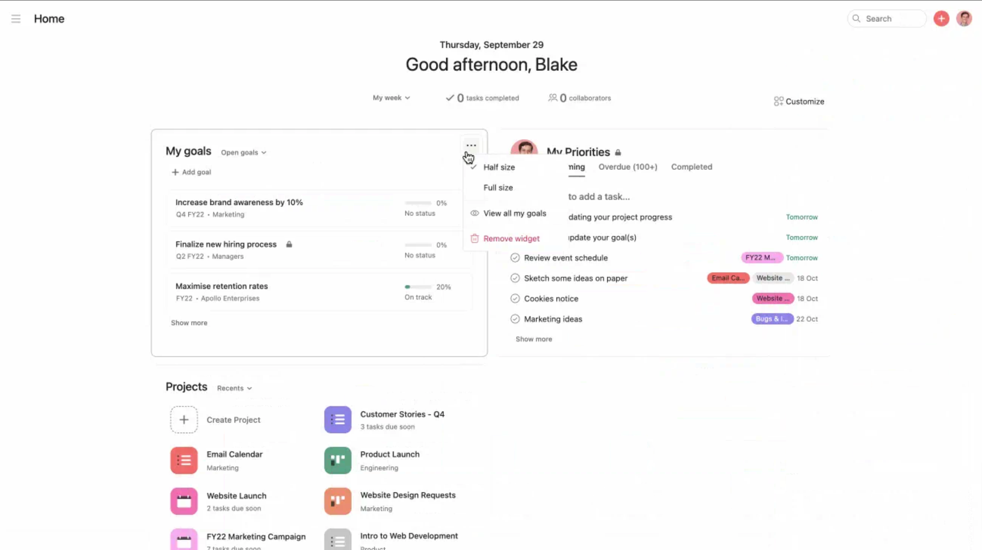
Task: Mark "Marketing ideas" as done
Action: 515,319
